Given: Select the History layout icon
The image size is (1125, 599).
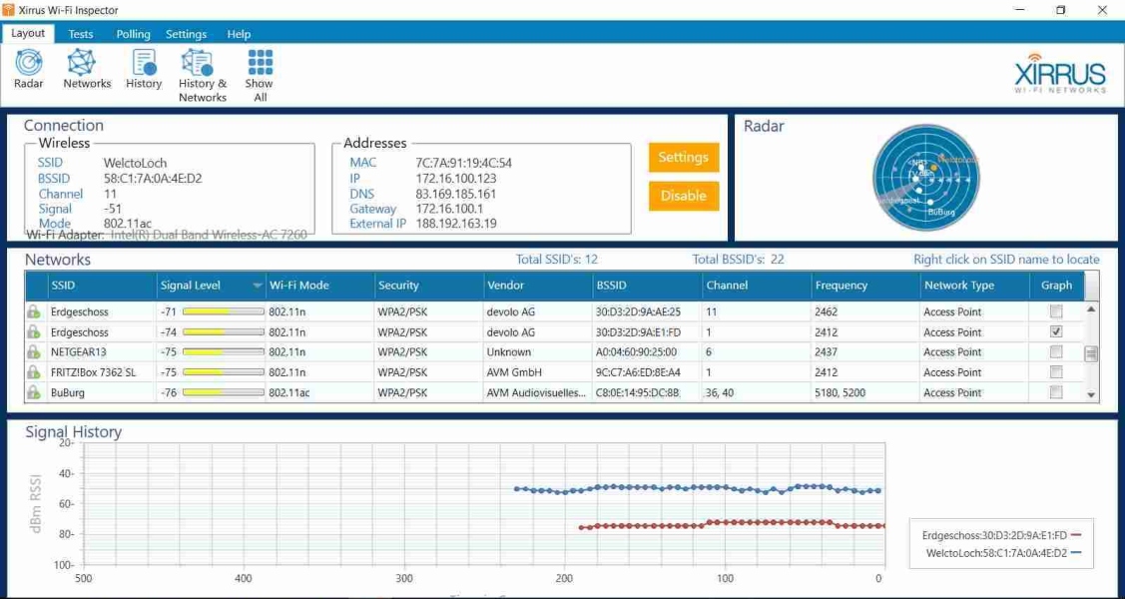Looking at the screenshot, I should tap(144, 63).
